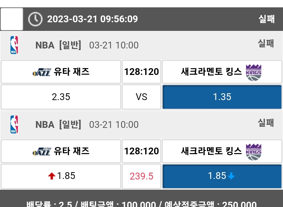Select the 2.35 odds for Utah Jazz
The height and width of the screenshot is (207, 283).
click(x=61, y=97)
